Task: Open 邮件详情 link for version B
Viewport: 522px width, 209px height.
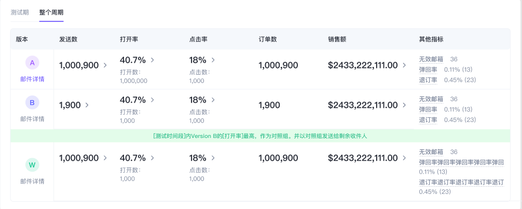Action: [32, 119]
